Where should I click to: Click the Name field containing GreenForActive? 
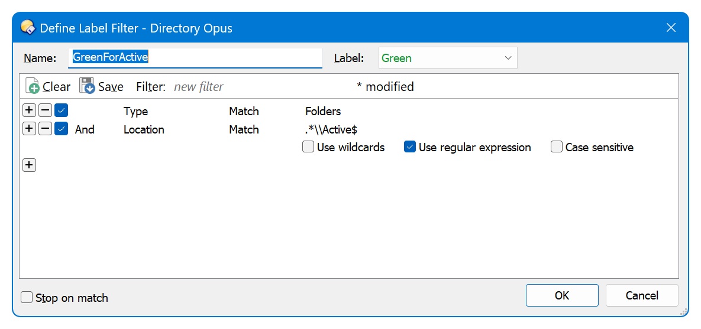click(x=195, y=57)
